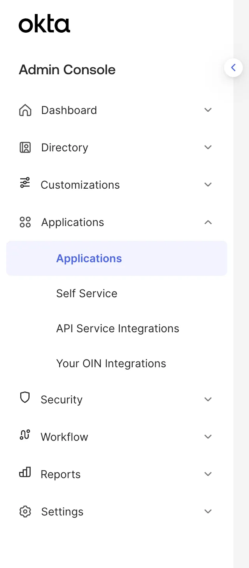The width and height of the screenshot is (249, 568).
Task: Click the Security shield icon
Action: [25, 398]
